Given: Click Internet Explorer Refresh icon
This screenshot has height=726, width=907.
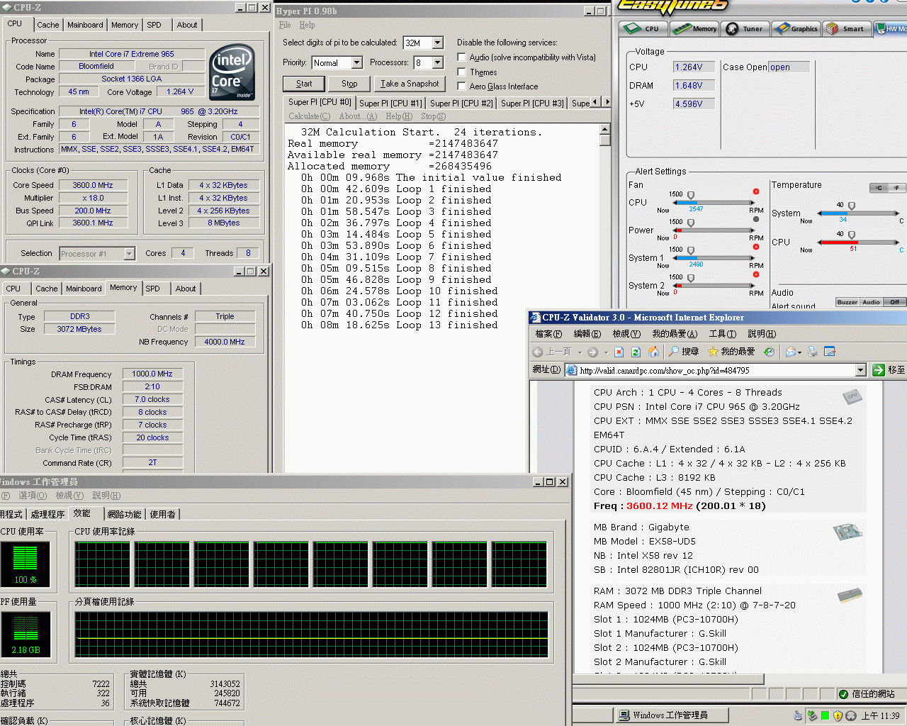Looking at the screenshot, I should pos(636,352).
